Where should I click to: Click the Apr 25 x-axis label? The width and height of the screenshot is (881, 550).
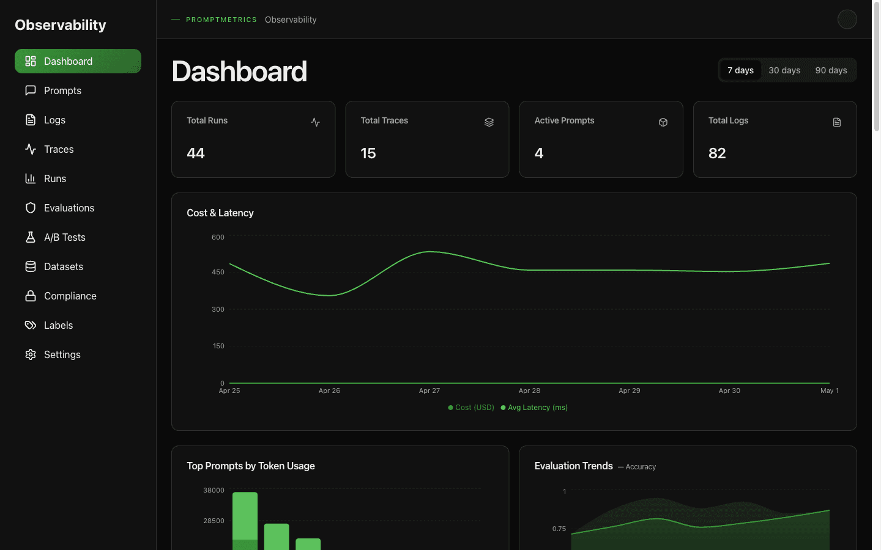pos(229,391)
